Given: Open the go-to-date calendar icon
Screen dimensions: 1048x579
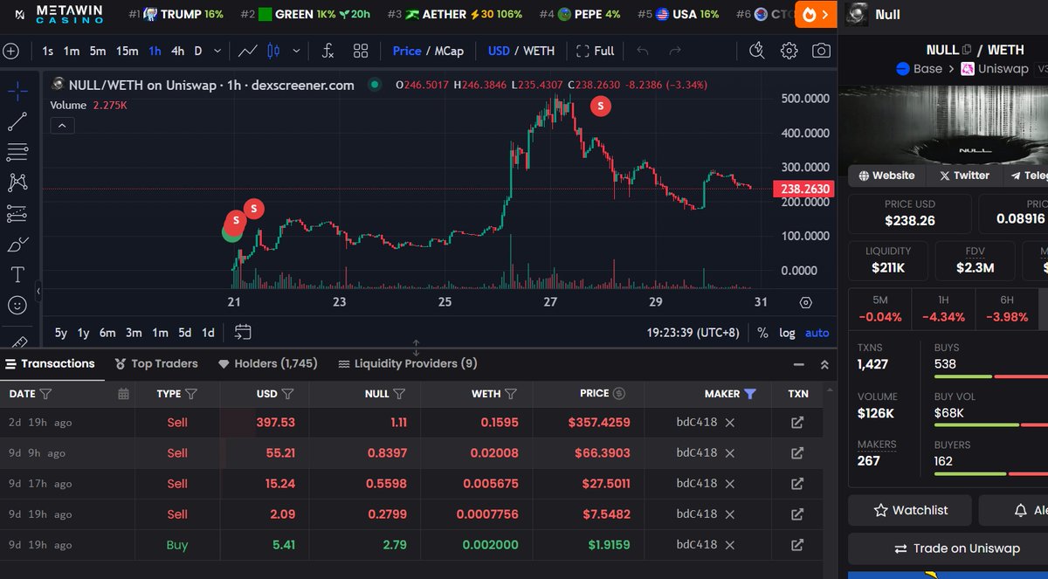Looking at the screenshot, I should point(243,332).
